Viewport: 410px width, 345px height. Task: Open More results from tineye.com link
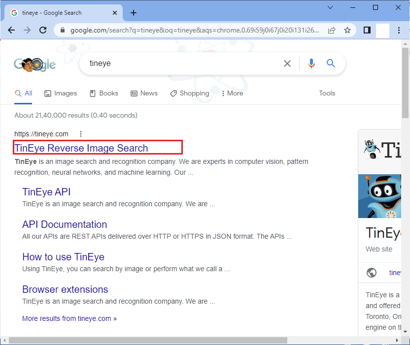[69, 318]
